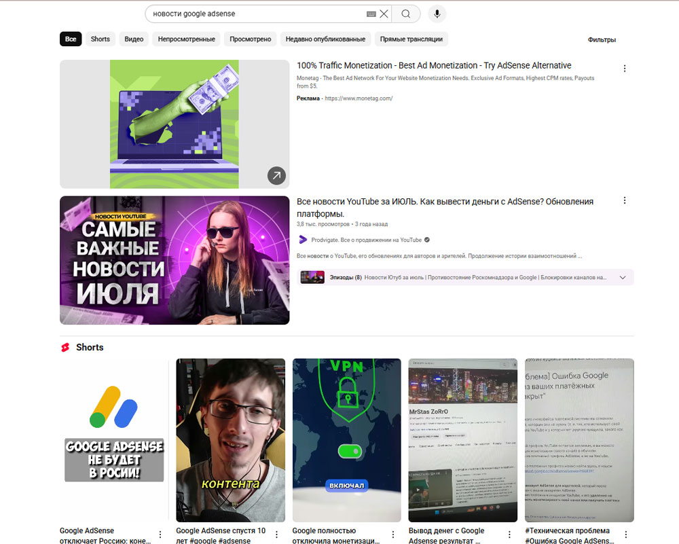Click the Prodvigate channel avatar icon
This screenshot has height=544, width=679.
303,240
